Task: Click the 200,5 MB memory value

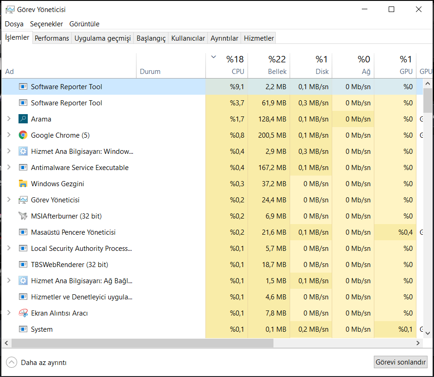Action: tap(272, 135)
